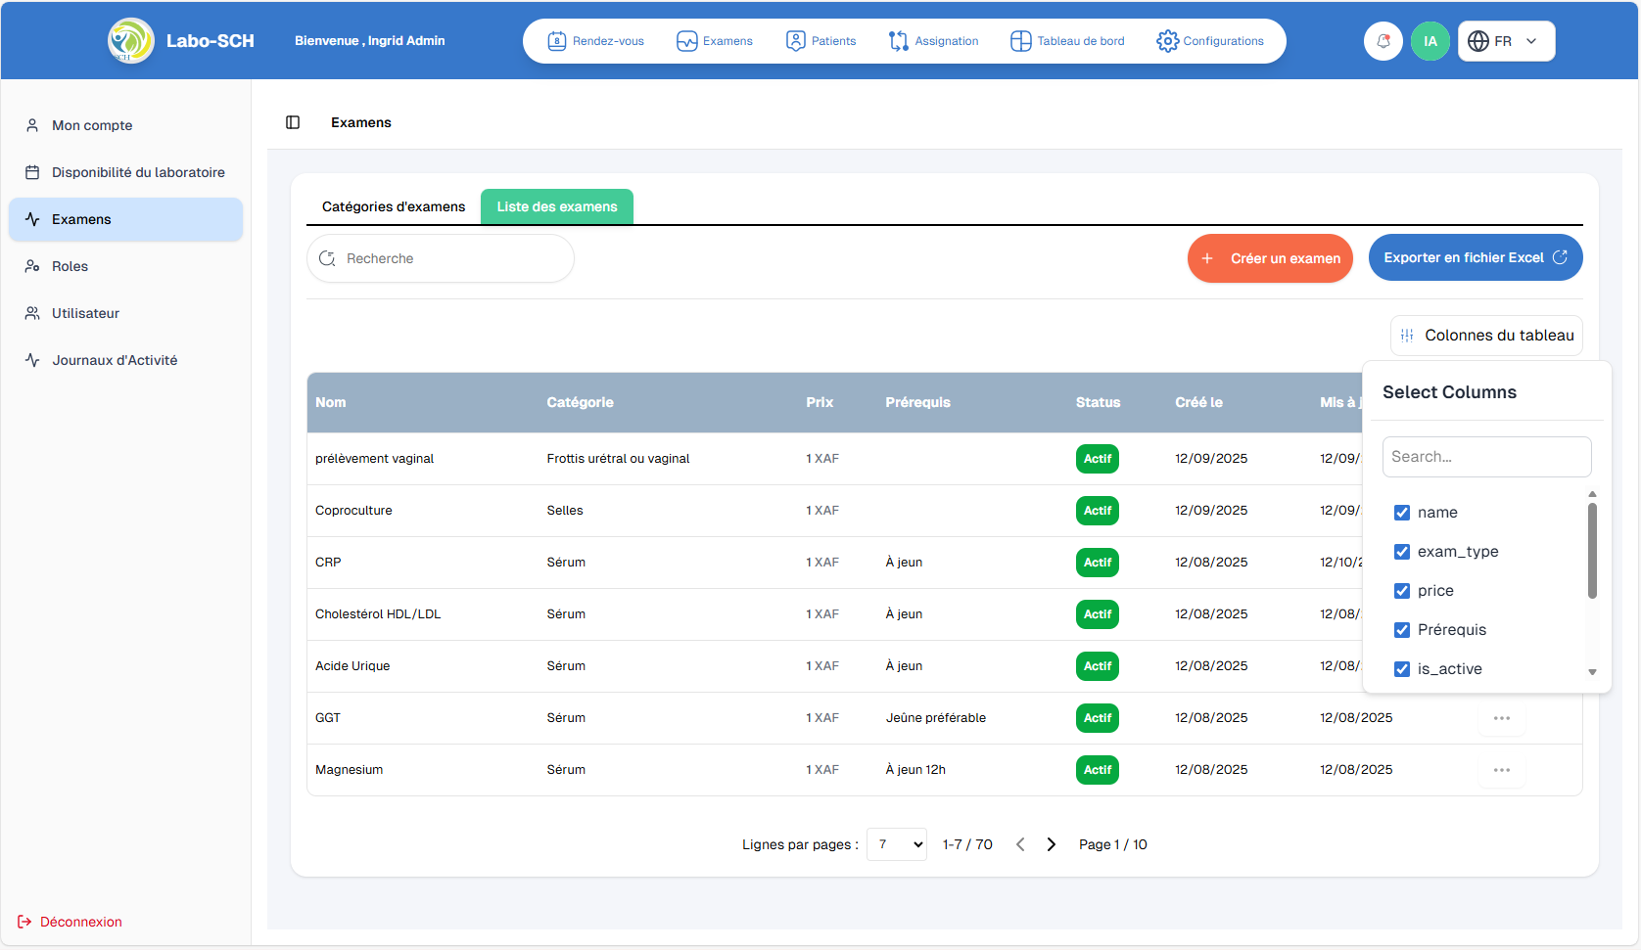
Task: Toggle the is_active column checkbox
Action: pos(1402,669)
